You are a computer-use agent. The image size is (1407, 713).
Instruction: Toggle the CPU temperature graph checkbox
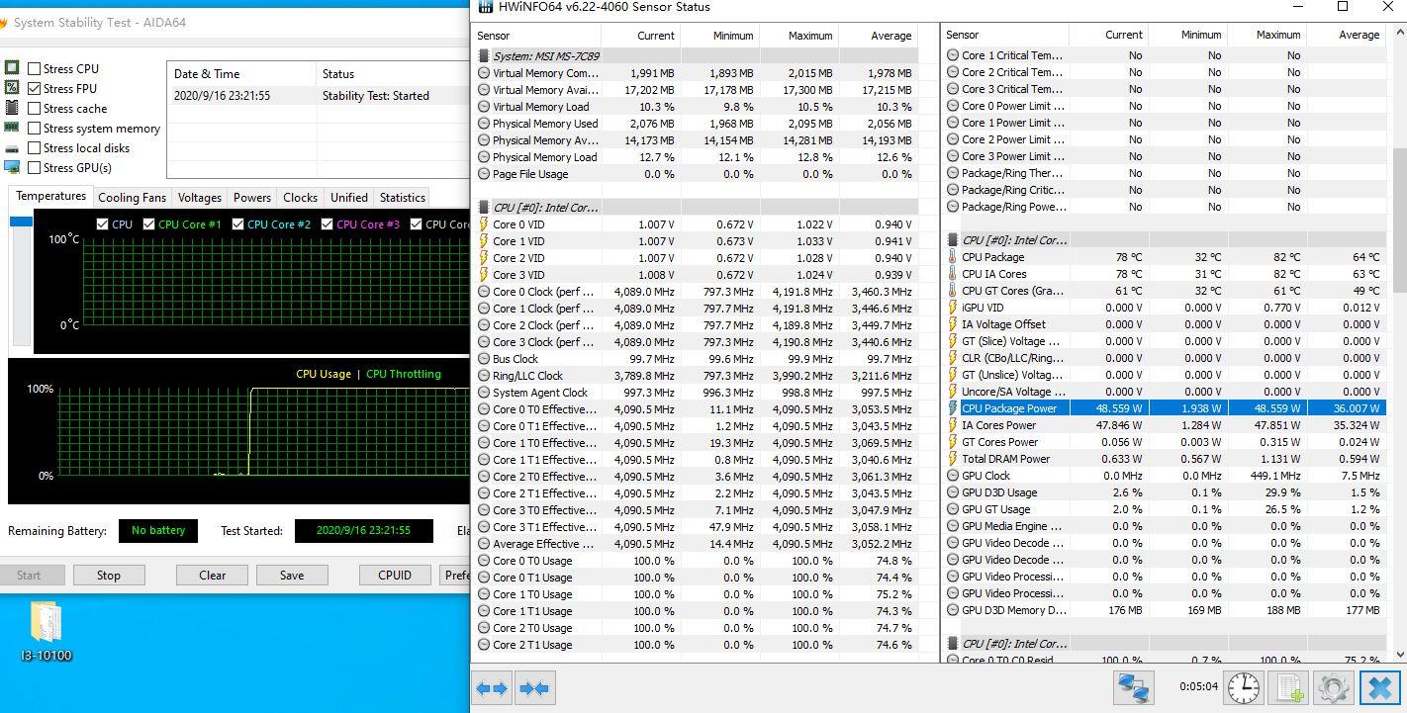(x=102, y=224)
